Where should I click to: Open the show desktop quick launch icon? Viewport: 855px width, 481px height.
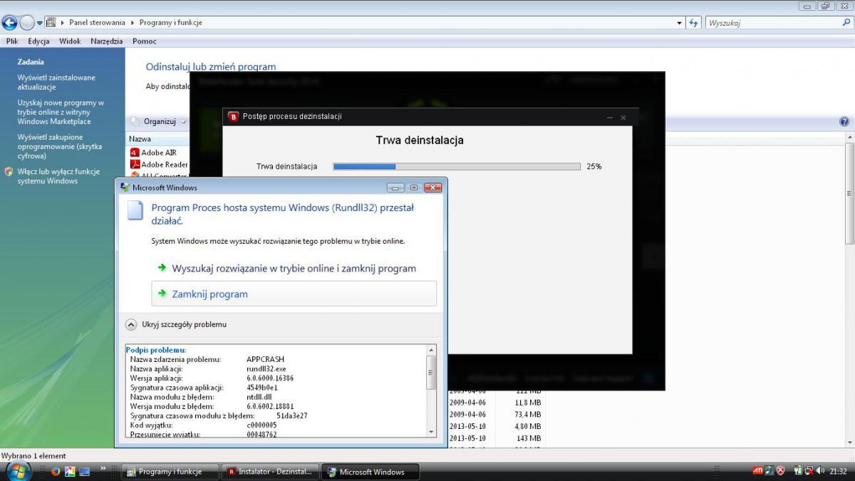click(x=84, y=471)
